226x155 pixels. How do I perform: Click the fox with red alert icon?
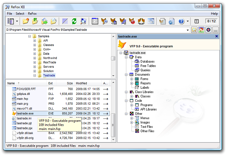click(x=132, y=21)
